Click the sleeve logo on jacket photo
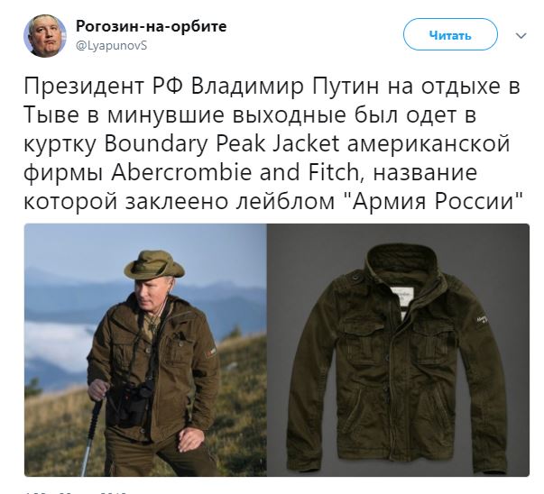The height and width of the screenshot is (494, 544). (x=482, y=320)
